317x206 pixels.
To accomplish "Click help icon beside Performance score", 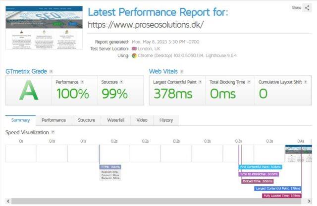I will tap(82, 82).
